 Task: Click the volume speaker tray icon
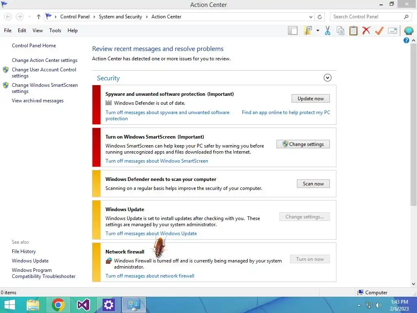[378, 305]
